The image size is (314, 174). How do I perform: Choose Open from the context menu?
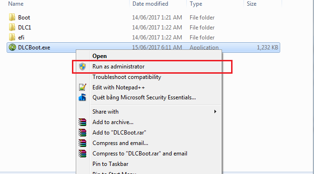[100, 56]
